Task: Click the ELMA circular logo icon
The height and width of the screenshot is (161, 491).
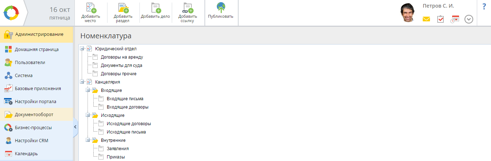Action: (x=11, y=13)
